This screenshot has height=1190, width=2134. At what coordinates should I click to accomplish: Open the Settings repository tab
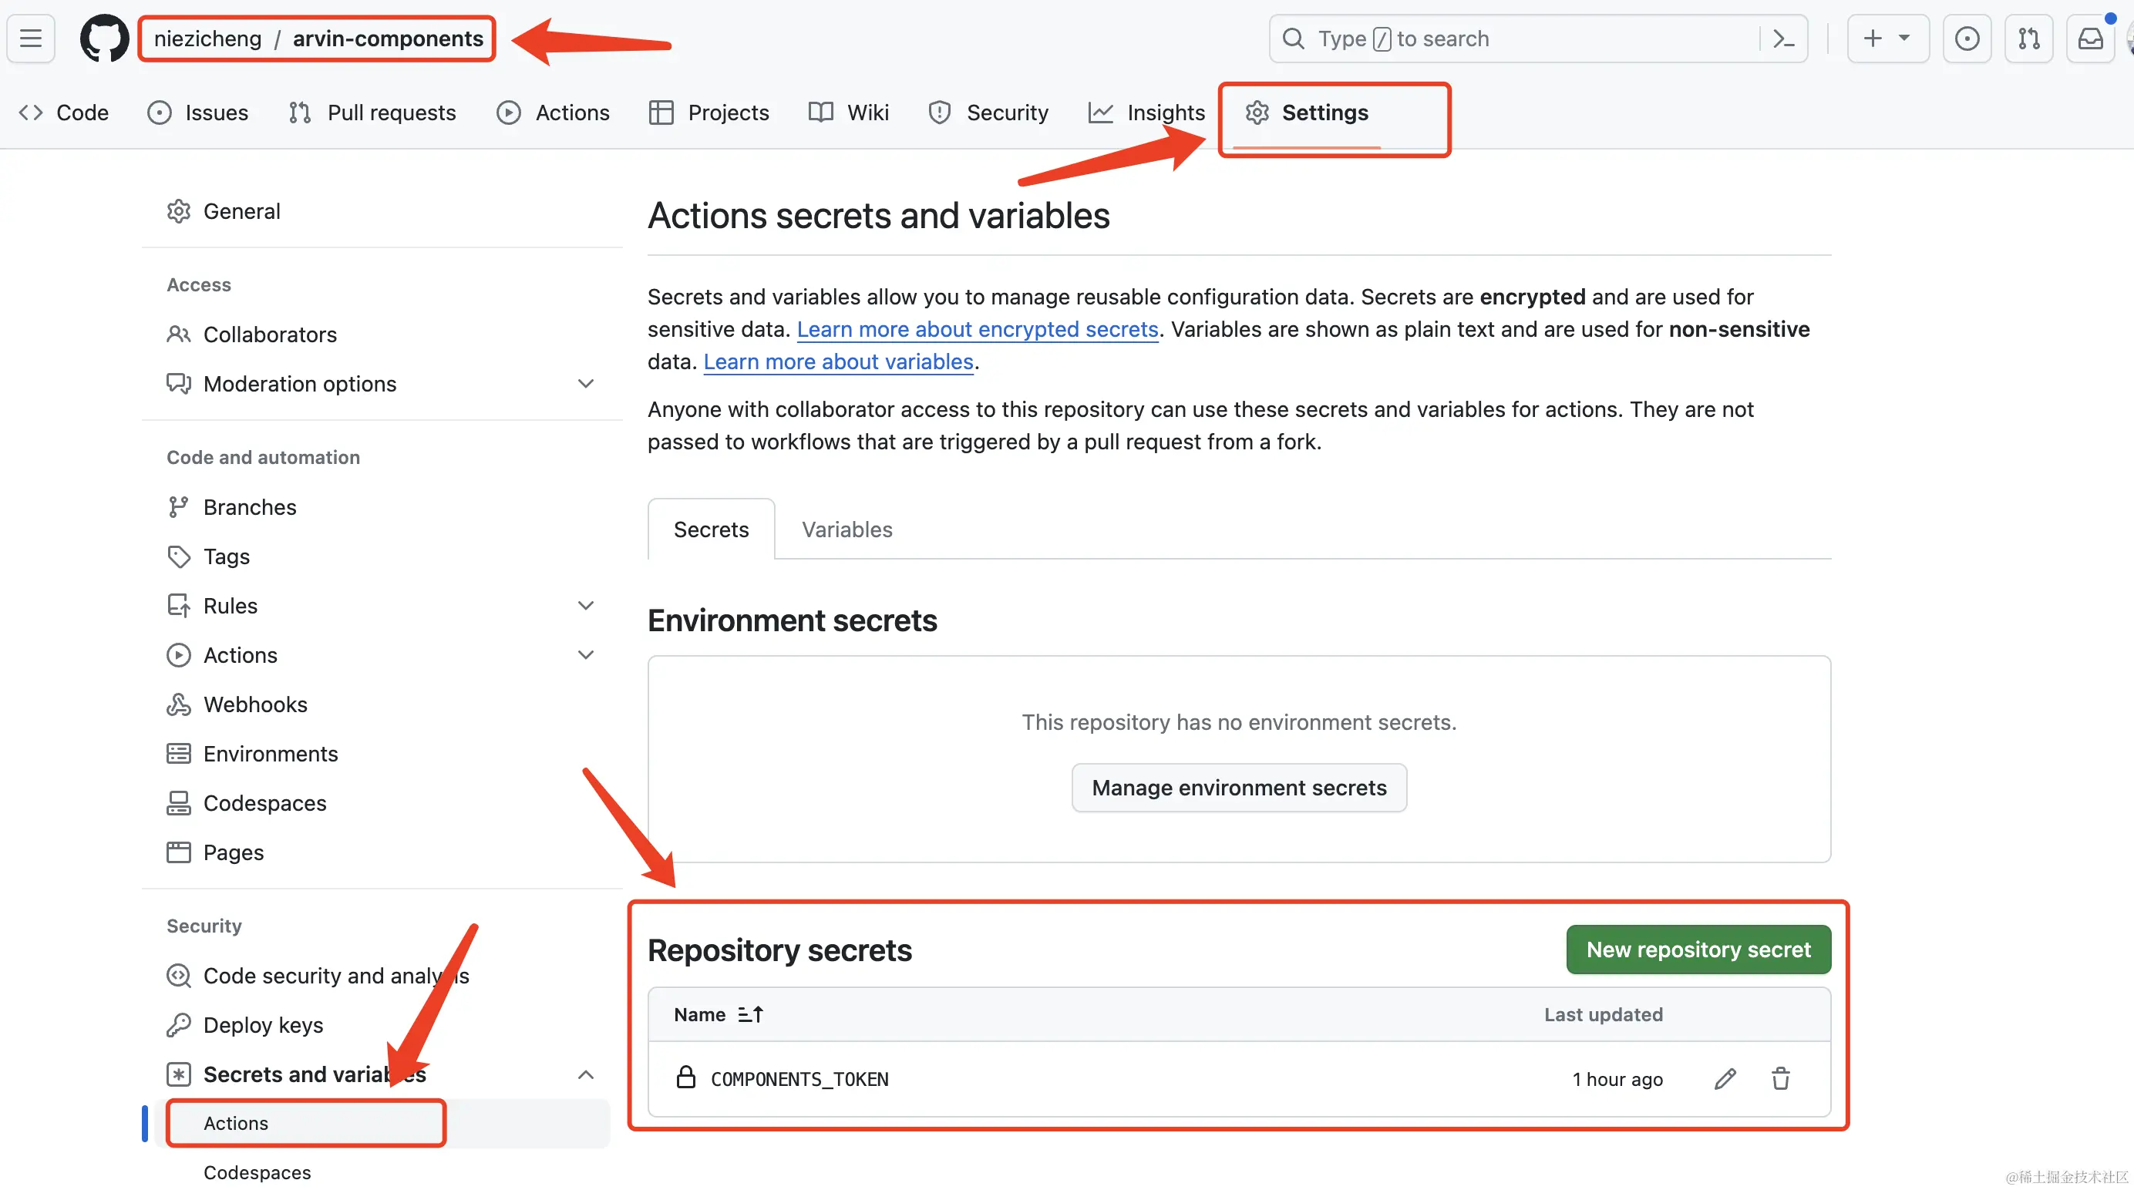(x=1308, y=112)
